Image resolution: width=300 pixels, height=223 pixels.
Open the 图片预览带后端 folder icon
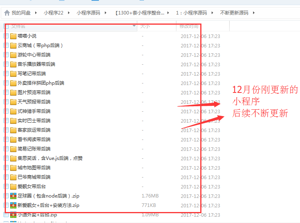click(13, 92)
